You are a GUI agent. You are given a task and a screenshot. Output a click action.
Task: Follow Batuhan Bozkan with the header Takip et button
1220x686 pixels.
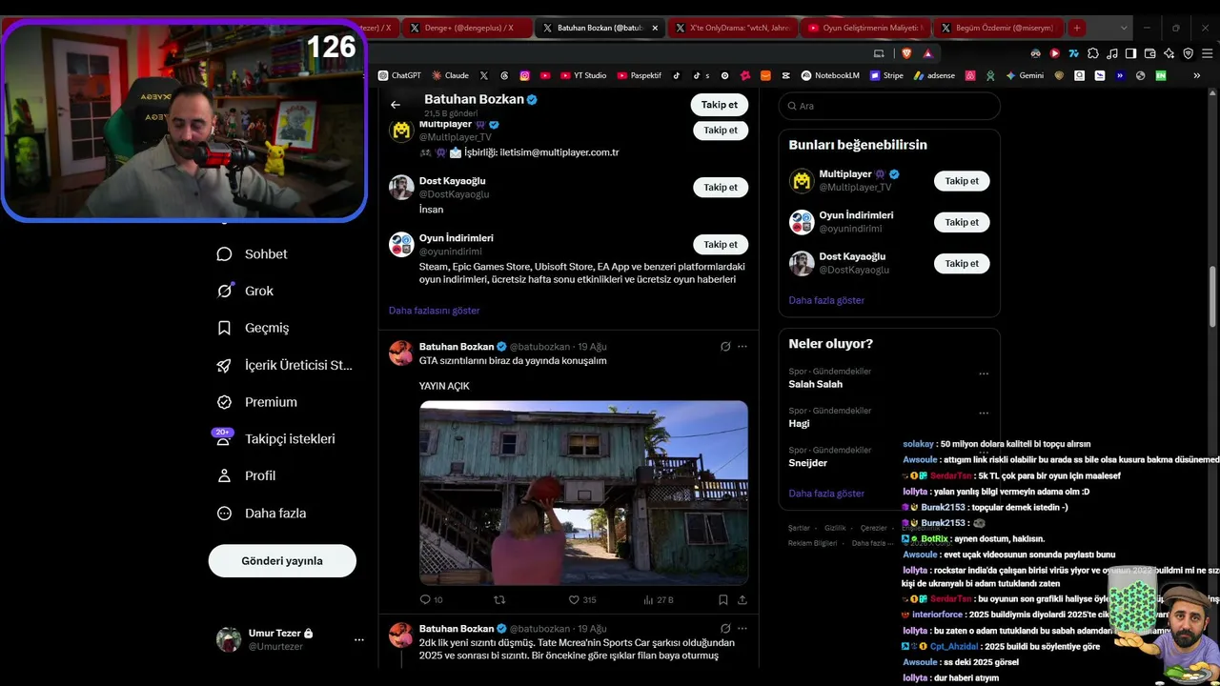[x=720, y=105]
